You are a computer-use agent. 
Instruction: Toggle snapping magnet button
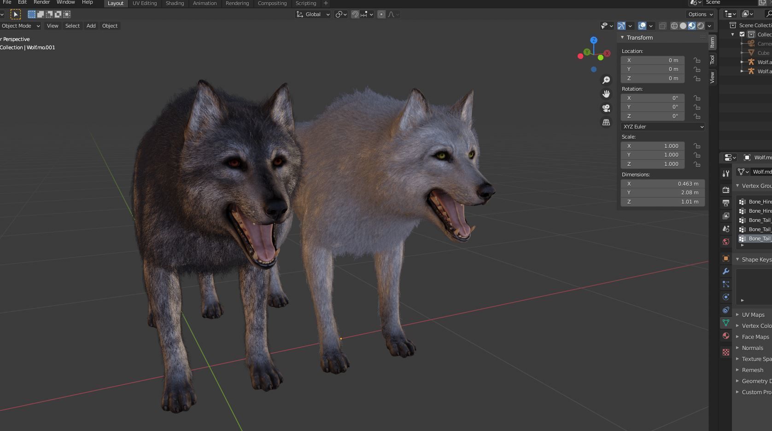point(355,14)
